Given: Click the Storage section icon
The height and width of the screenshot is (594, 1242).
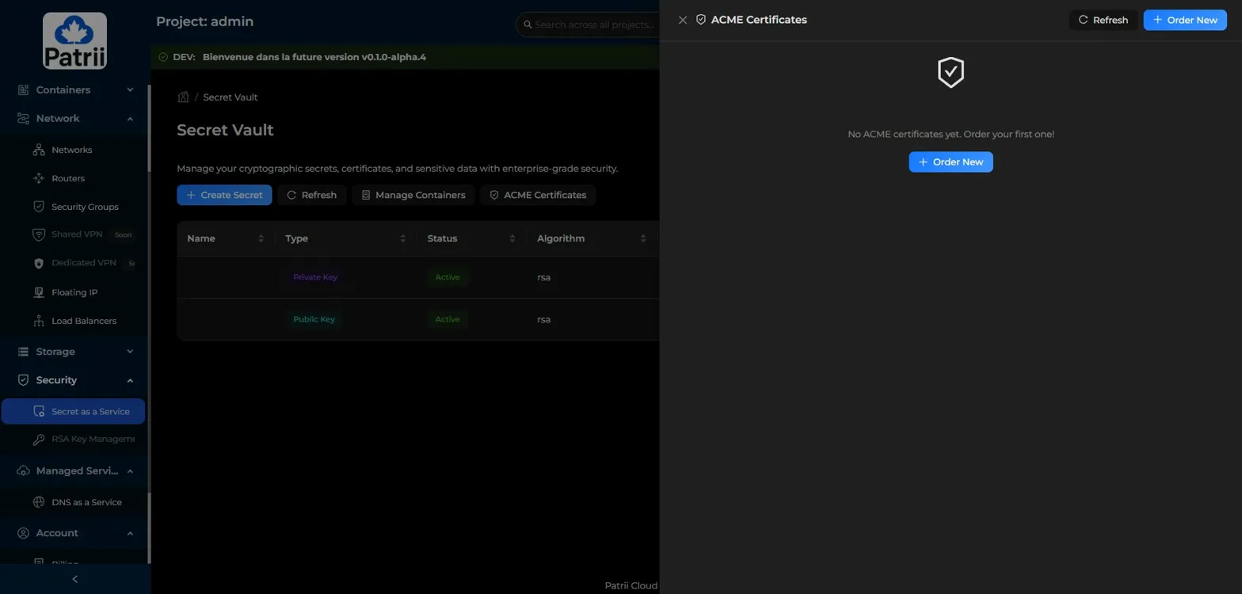Looking at the screenshot, I should click(x=23, y=352).
